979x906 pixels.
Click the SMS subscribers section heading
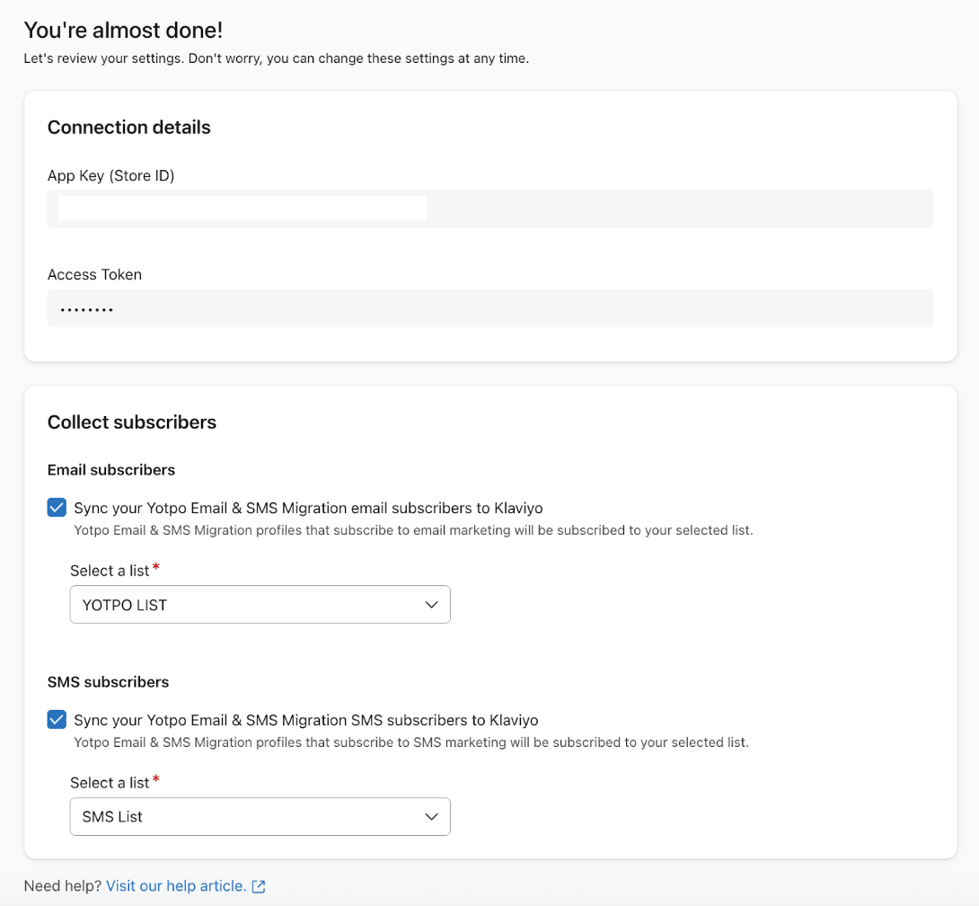coord(108,682)
